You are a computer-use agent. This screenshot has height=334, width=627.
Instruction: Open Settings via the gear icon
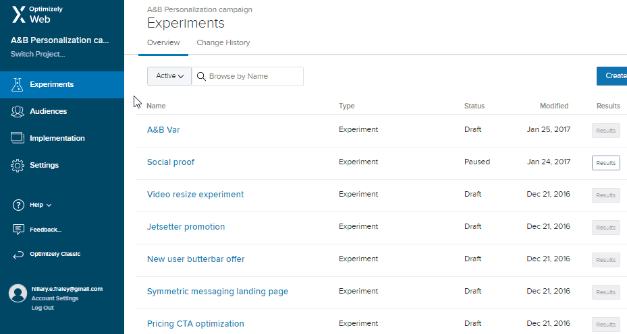(18, 165)
